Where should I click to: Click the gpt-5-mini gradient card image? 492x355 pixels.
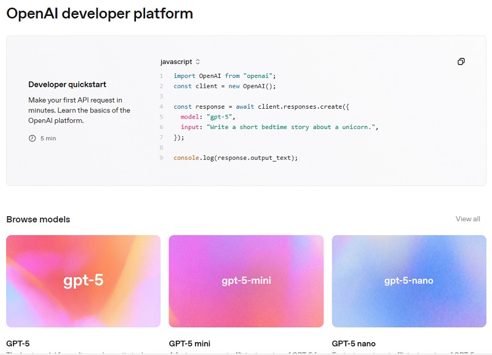[x=245, y=280]
